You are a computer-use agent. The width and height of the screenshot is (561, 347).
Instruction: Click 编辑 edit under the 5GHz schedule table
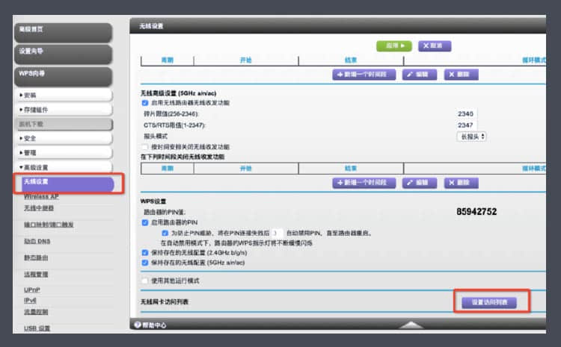click(420, 183)
